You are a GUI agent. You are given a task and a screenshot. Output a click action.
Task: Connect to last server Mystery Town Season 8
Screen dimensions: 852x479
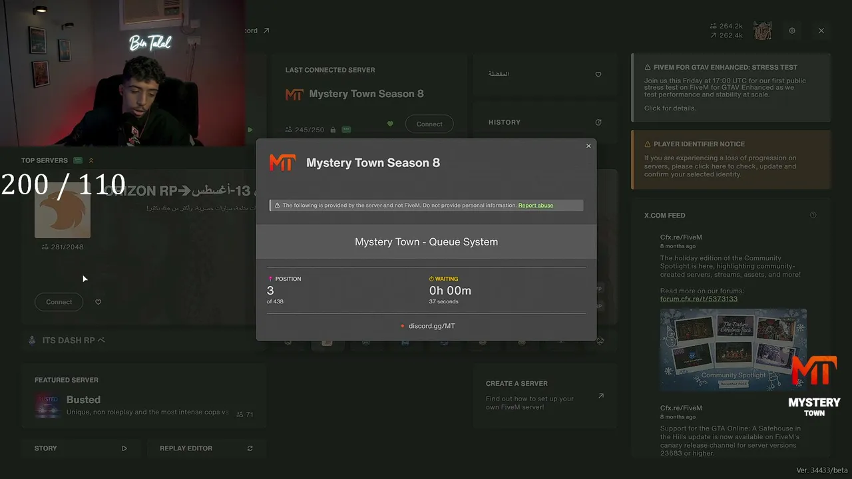pos(429,124)
